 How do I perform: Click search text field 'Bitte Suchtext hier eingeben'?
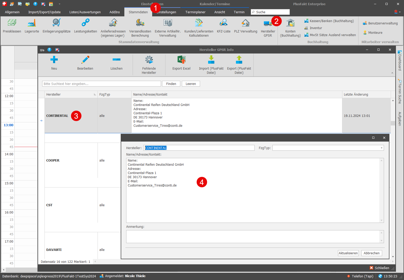[101, 84]
